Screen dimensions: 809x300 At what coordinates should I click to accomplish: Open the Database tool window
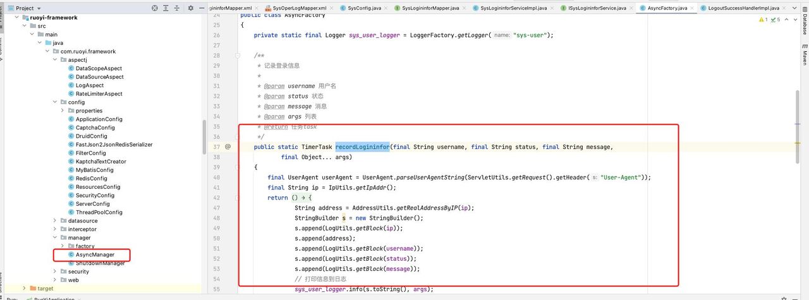tap(805, 24)
